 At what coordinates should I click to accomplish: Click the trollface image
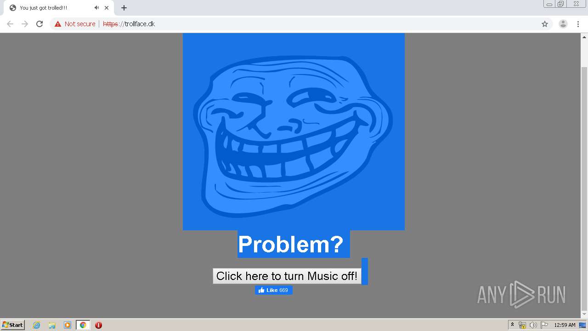coord(294,131)
